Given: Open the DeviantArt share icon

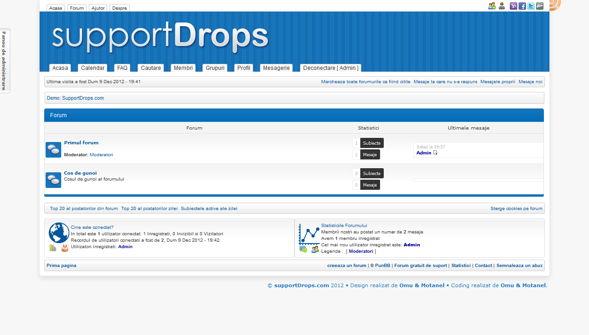Looking at the screenshot, I should [540, 6].
